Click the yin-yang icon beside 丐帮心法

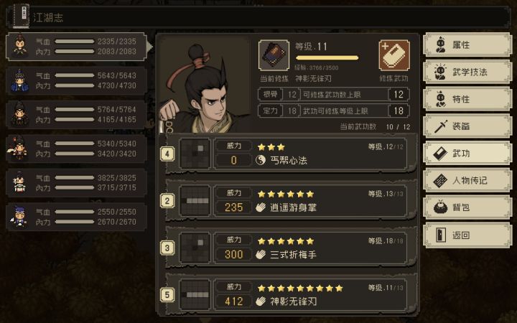click(261, 160)
